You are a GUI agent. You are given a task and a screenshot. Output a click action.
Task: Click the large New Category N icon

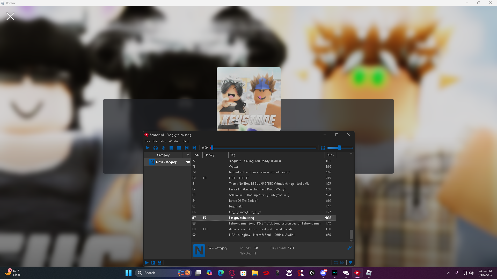coord(199,251)
